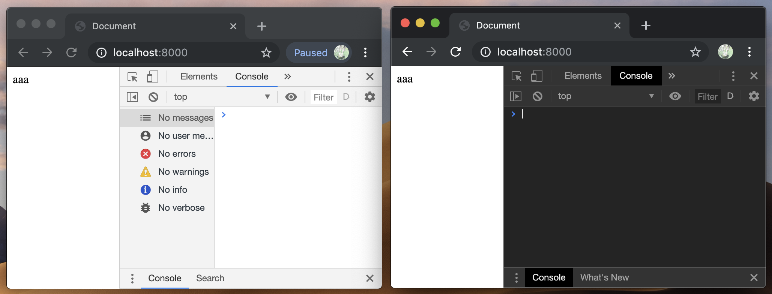Select drawer Console tab in left window
This screenshot has height=294, width=772.
click(x=165, y=278)
